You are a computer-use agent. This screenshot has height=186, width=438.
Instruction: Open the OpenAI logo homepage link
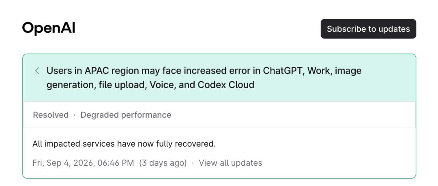(49, 28)
